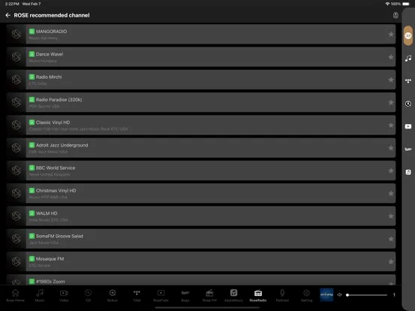This screenshot has height=311, width=415.
Task: Play the #1980s Zoom channel
Action: (x=201, y=280)
